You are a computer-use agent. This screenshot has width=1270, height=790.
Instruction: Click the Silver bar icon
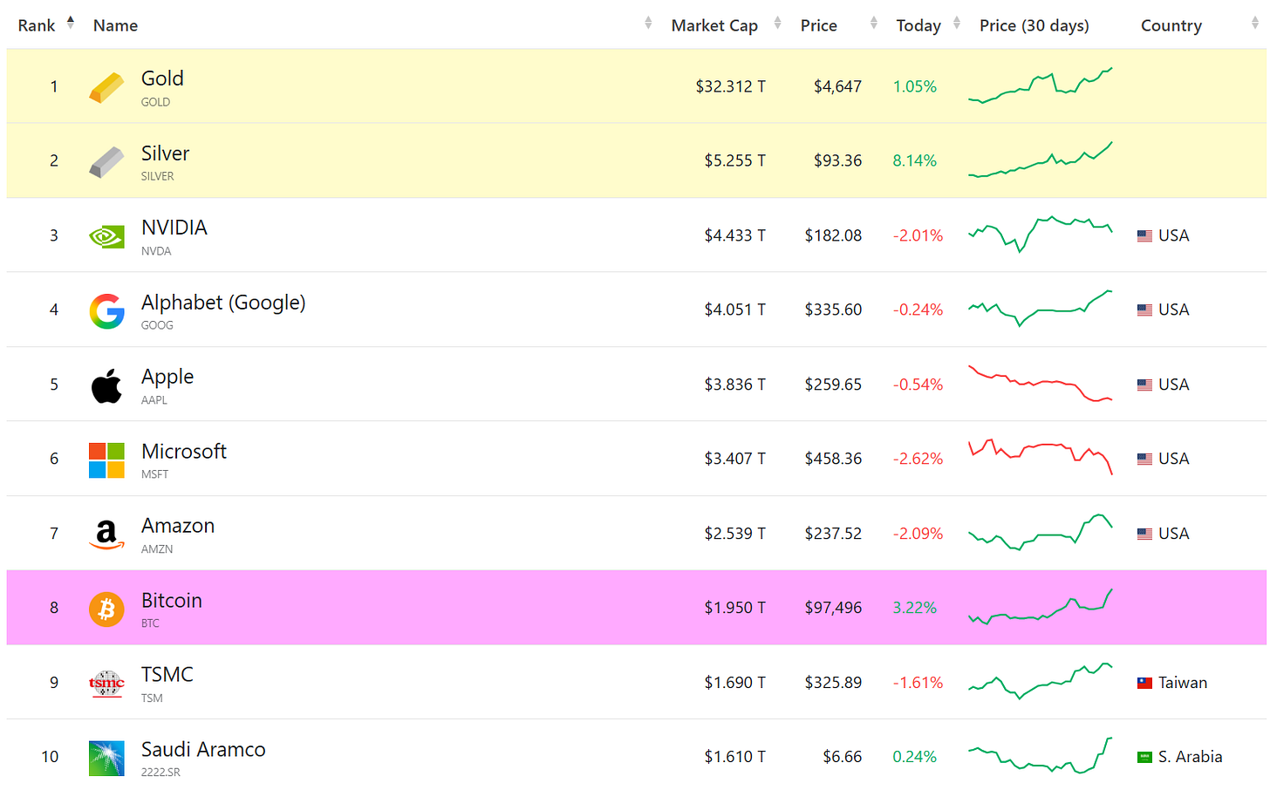click(x=106, y=162)
